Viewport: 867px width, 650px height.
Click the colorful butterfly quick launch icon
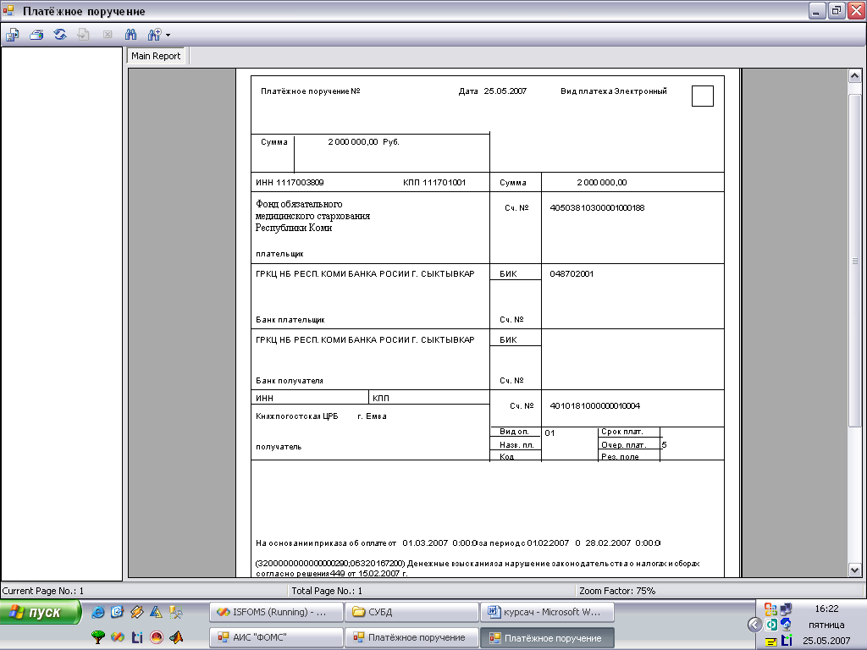[x=117, y=637]
